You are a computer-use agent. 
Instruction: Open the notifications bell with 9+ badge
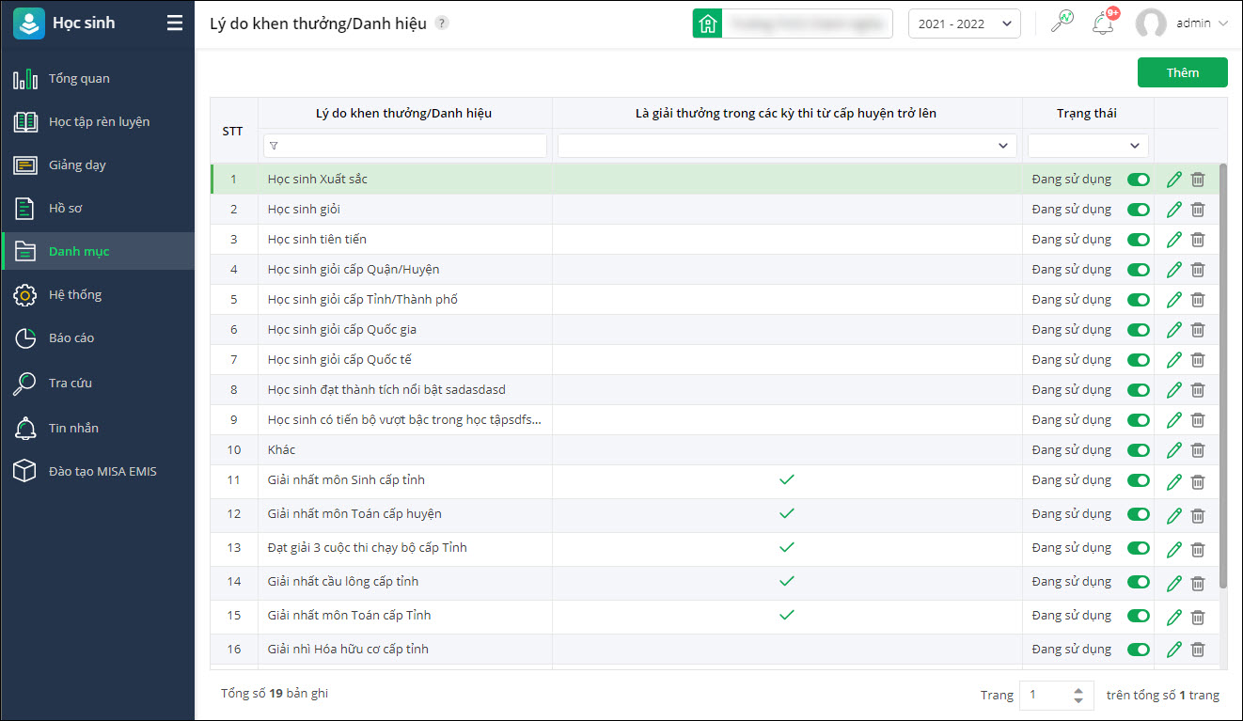click(1103, 23)
